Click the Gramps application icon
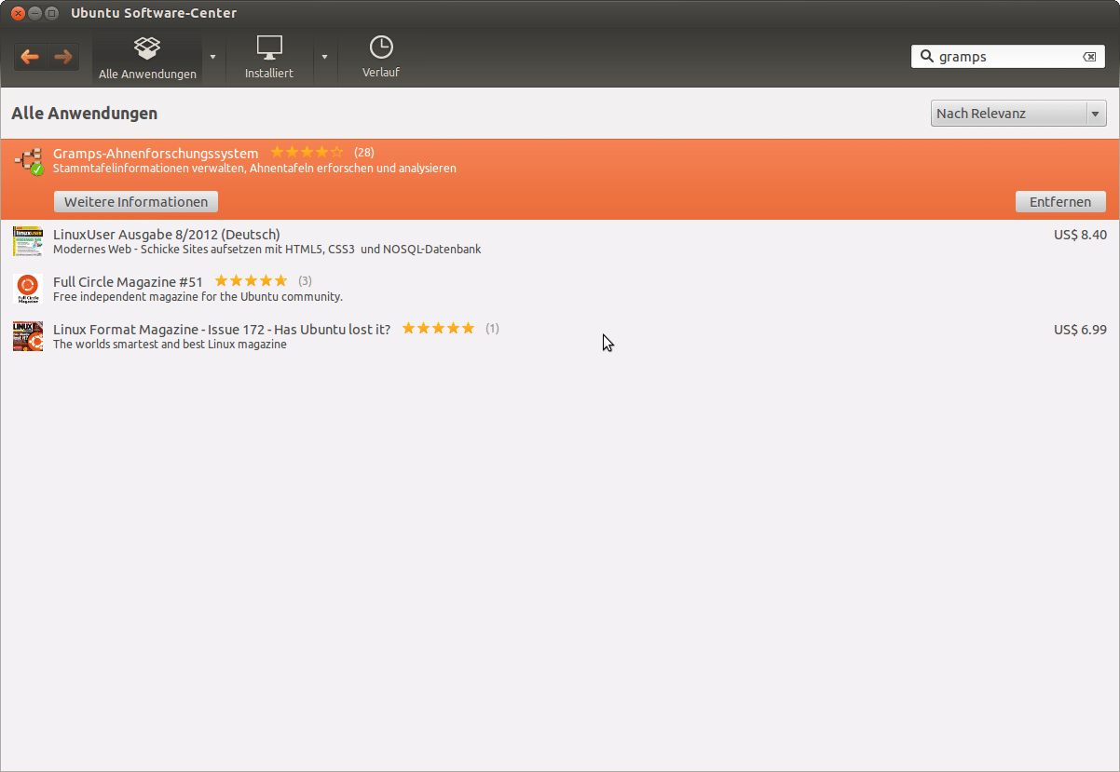The height and width of the screenshot is (772, 1120). pyautogui.click(x=29, y=160)
